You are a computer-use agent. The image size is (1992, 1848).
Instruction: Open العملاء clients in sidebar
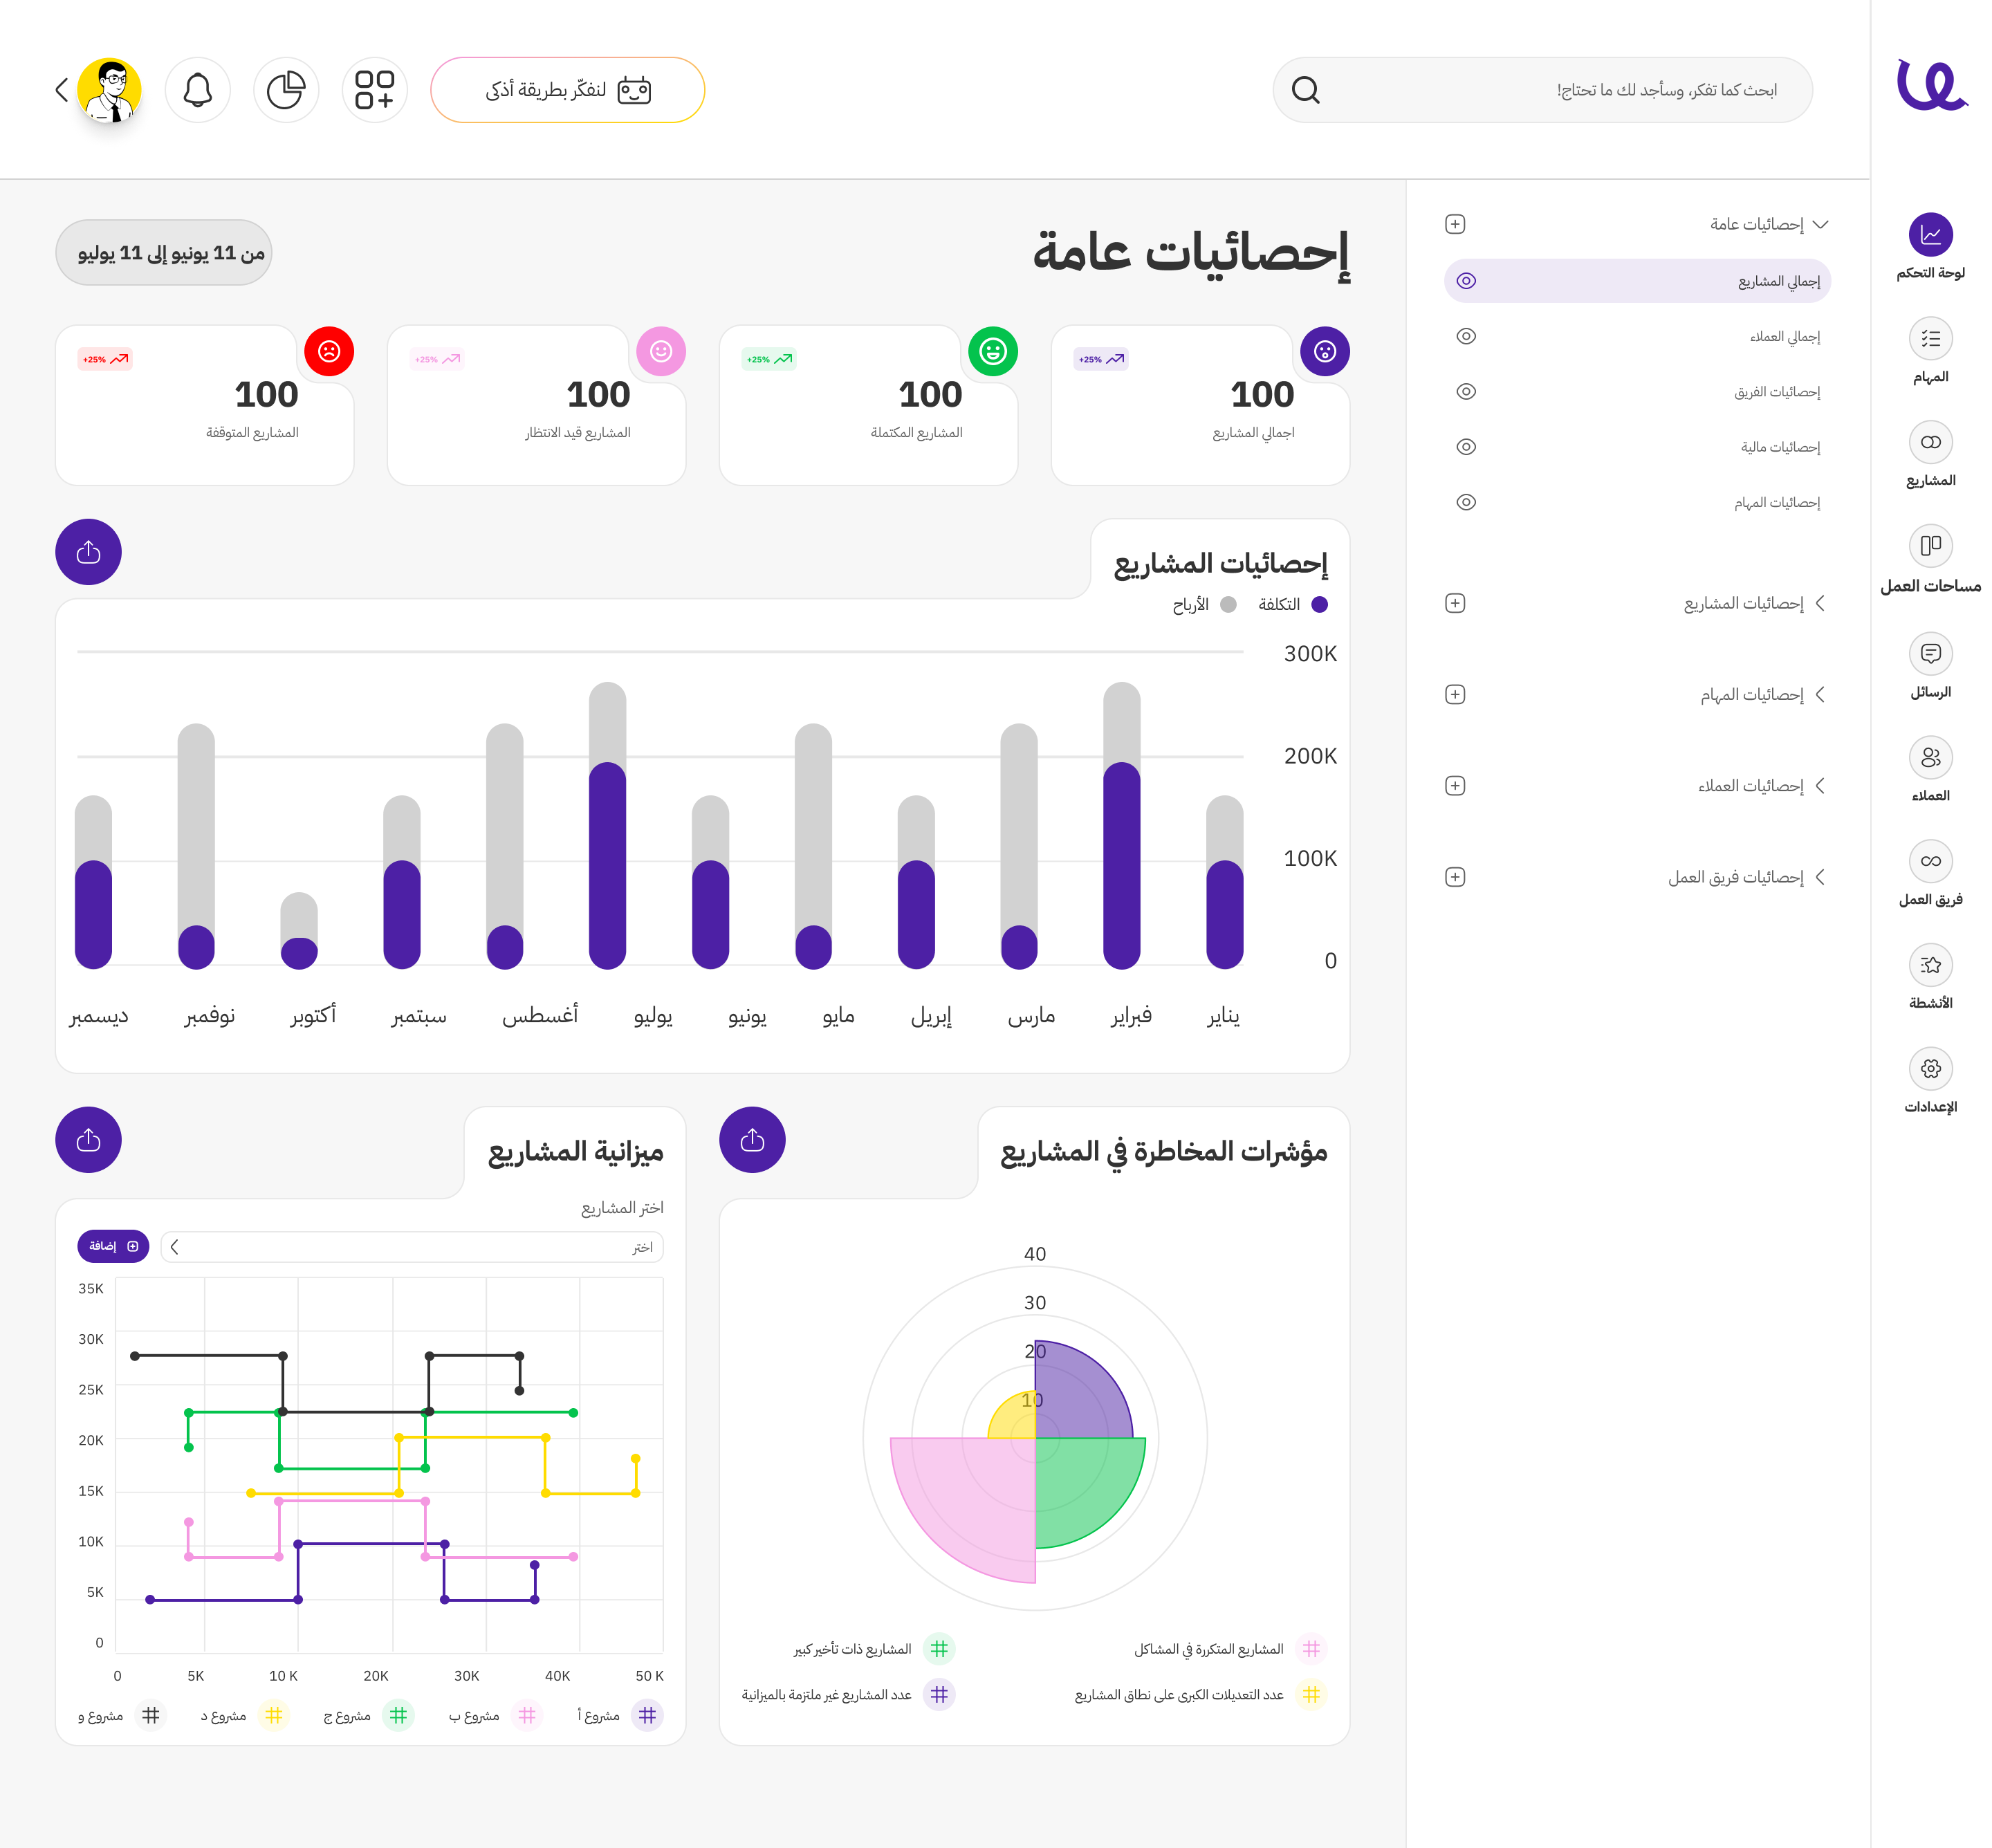click(1930, 769)
